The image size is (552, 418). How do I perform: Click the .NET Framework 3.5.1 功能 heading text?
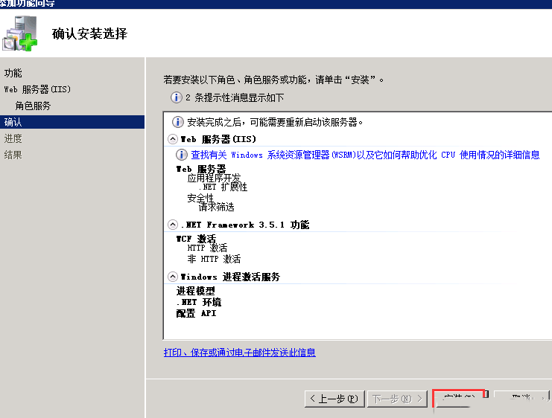pyautogui.click(x=245, y=225)
